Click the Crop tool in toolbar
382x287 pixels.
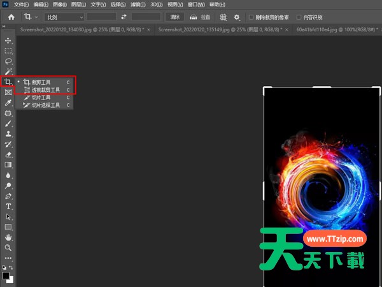click(x=8, y=82)
